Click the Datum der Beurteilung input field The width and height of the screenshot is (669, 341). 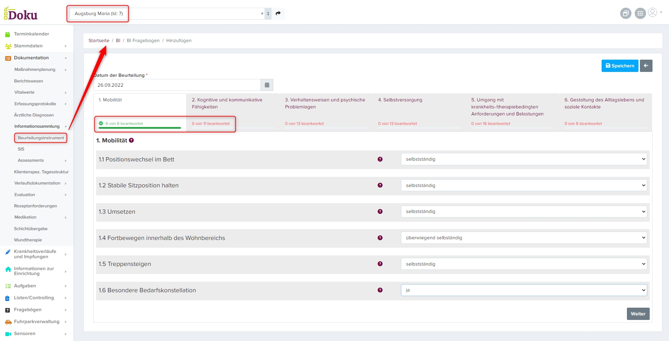click(177, 85)
